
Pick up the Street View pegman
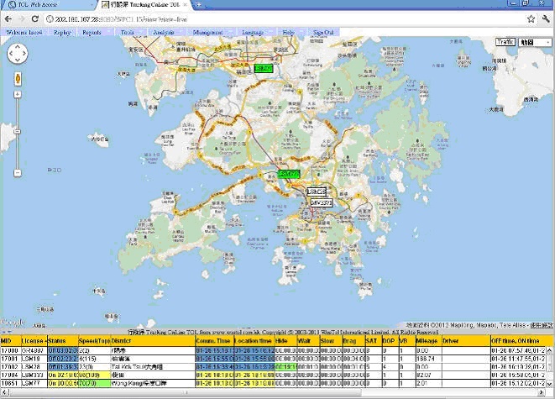[18, 78]
